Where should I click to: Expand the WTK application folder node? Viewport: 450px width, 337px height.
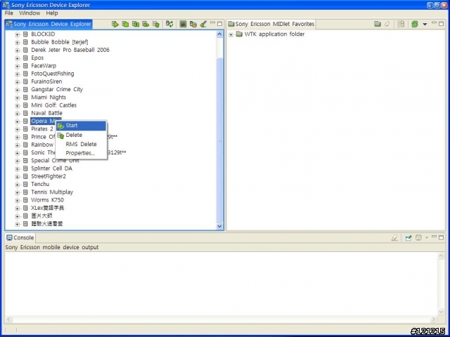tap(231, 34)
